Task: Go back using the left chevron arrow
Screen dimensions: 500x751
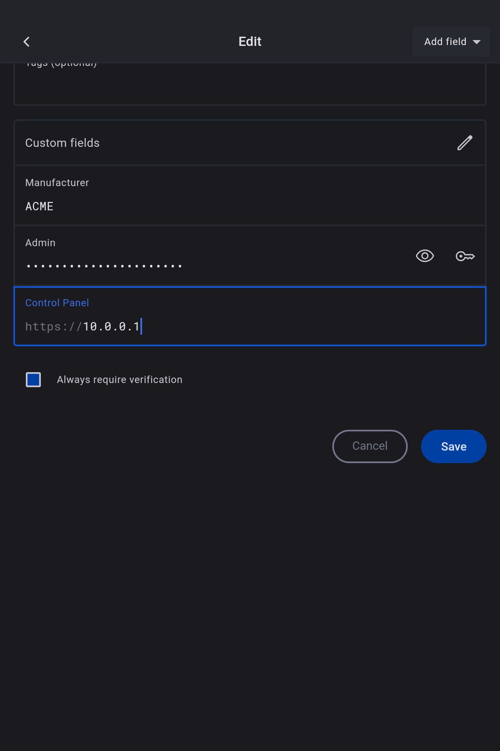Action: [27, 42]
